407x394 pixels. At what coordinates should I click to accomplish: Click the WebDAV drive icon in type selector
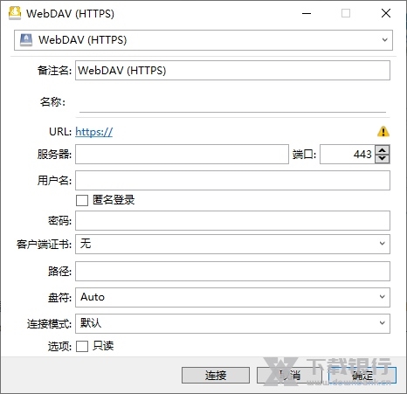26,40
